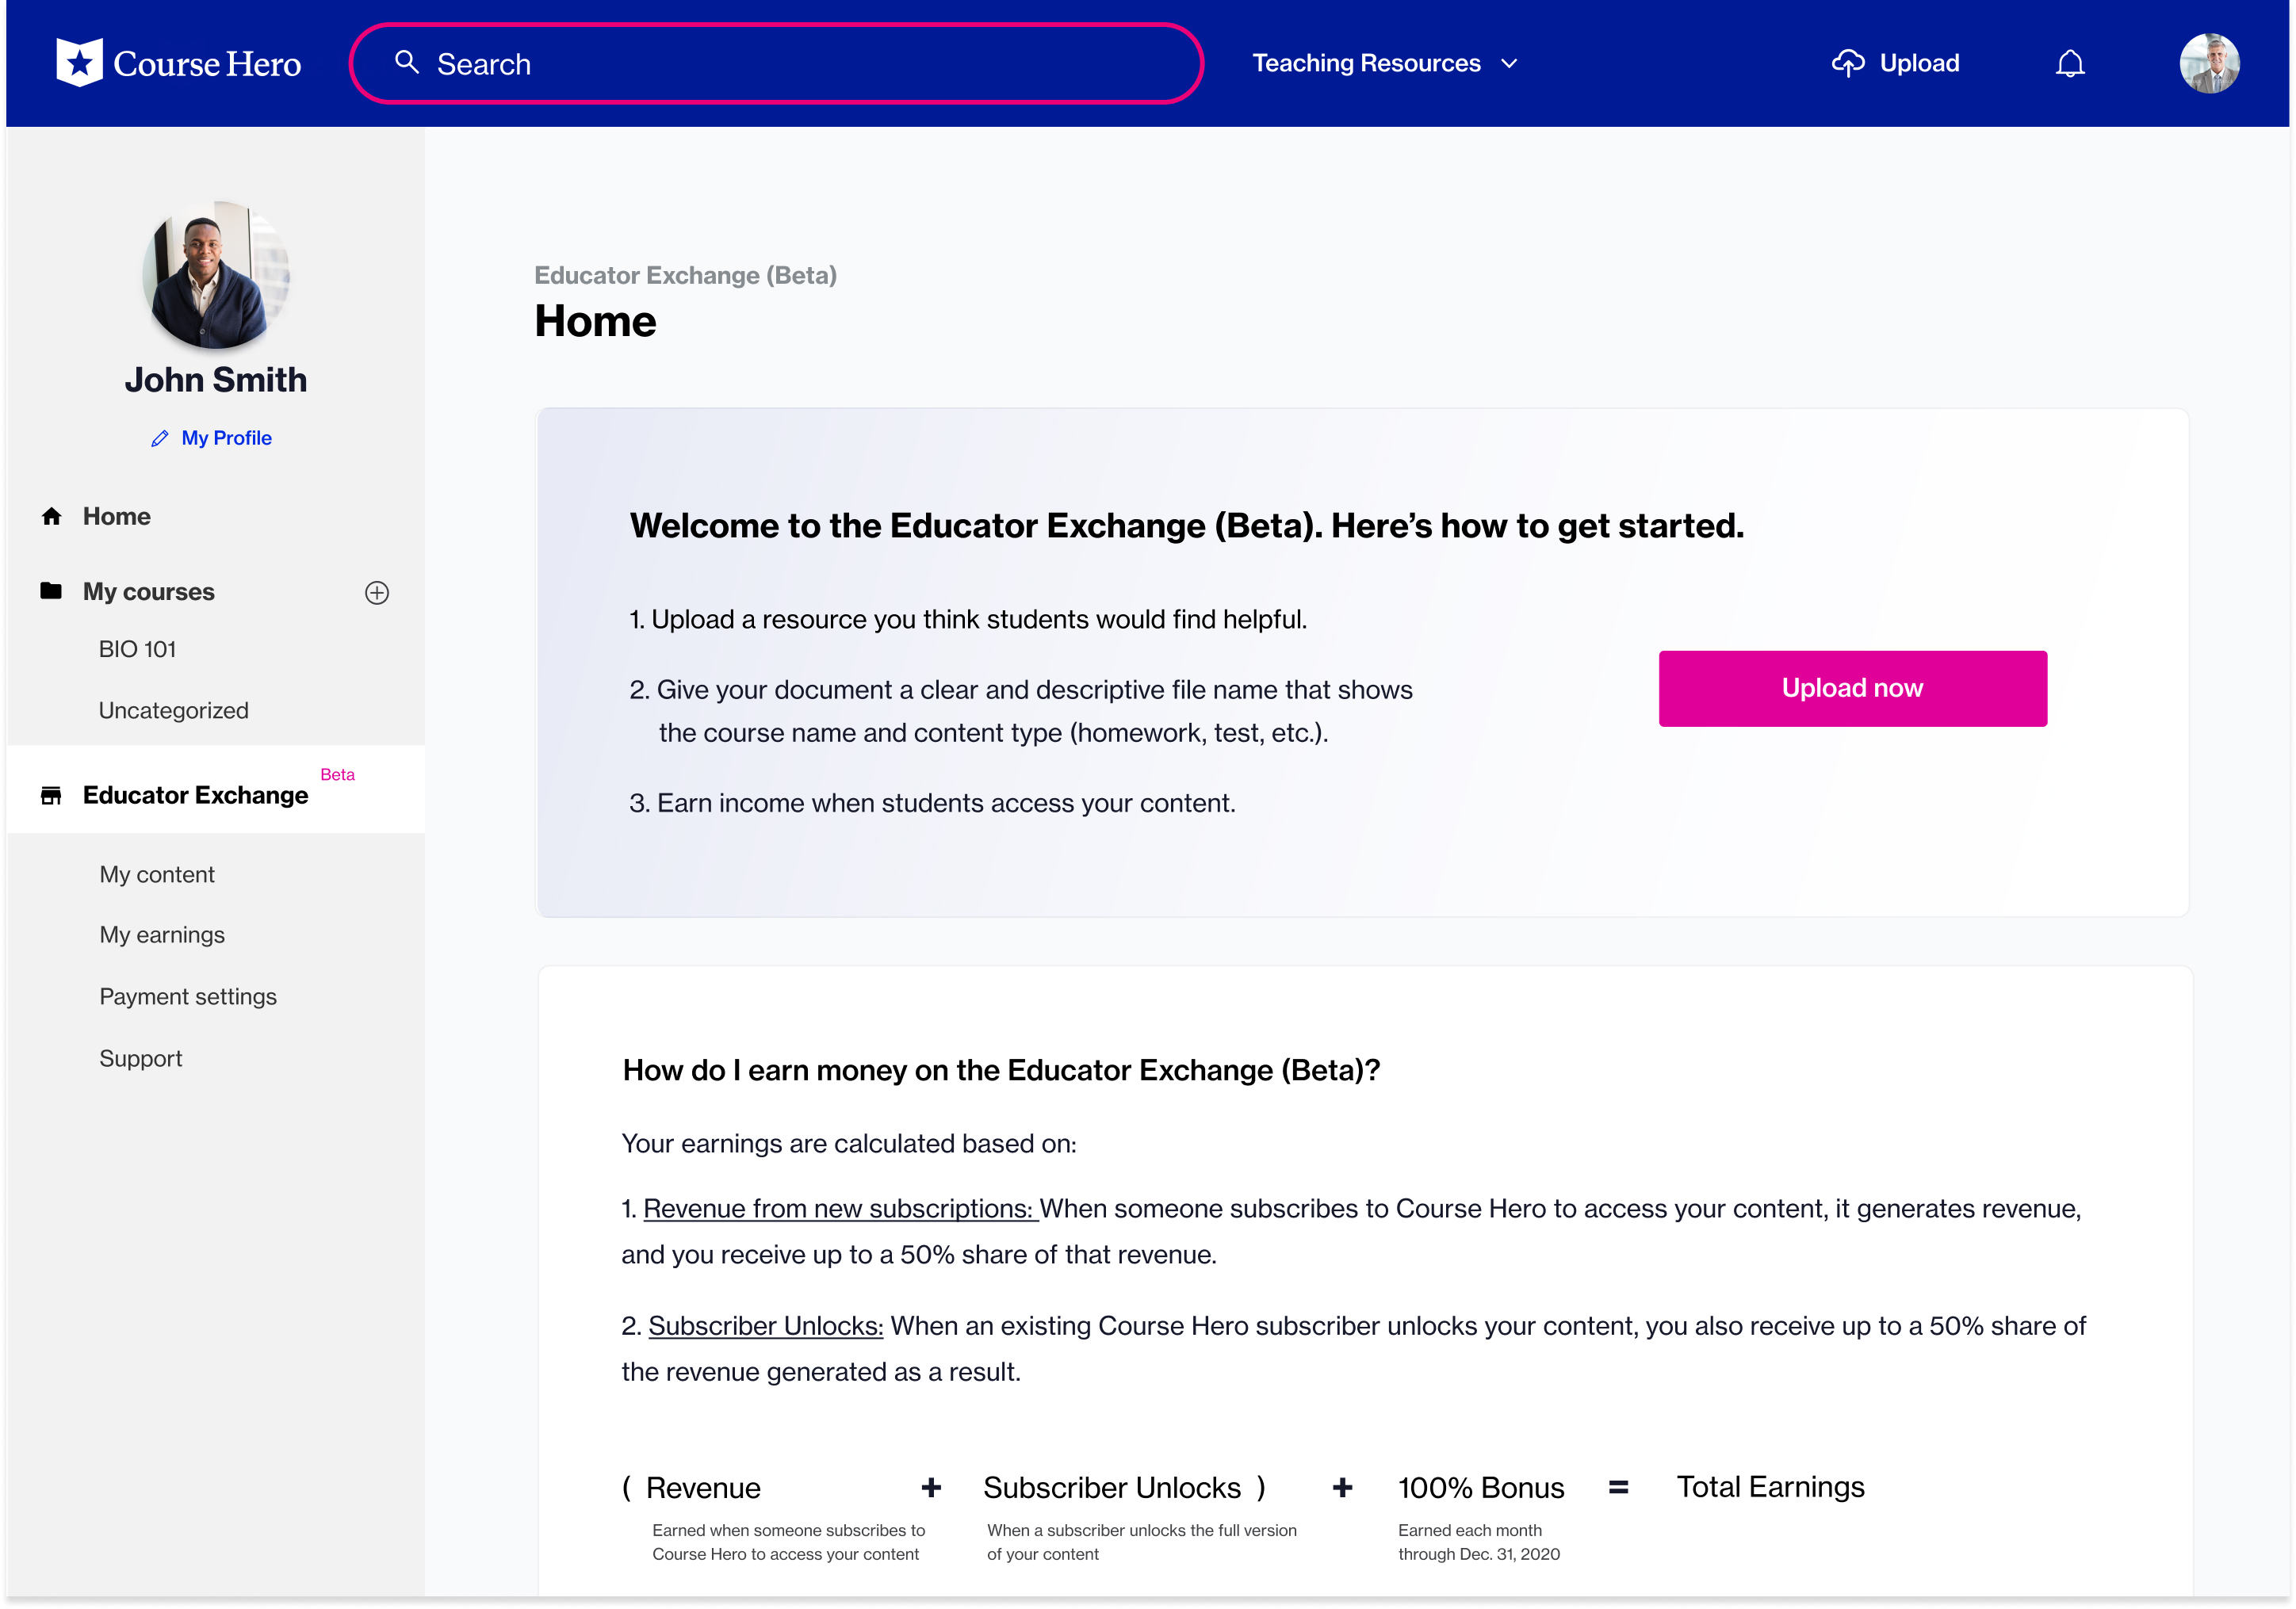Click the Course Hero shield logo
Image resolution: width=2296 pixels, height=1609 pixels.
pyautogui.click(x=79, y=63)
